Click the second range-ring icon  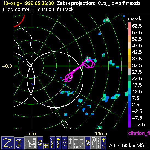[88, 143]
